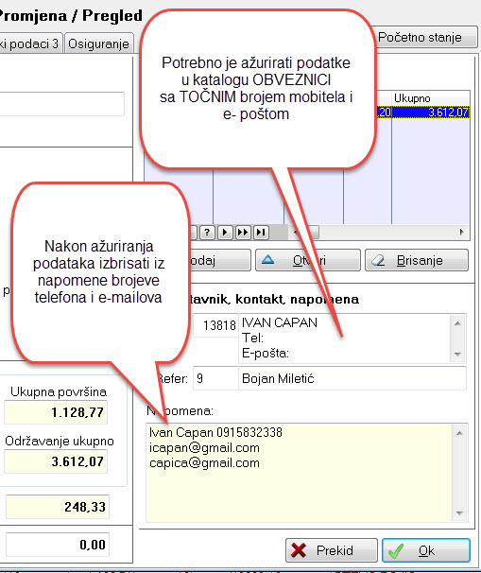Open the Osiguranje tab
Screen dimensions: 481x573
[98, 43]
